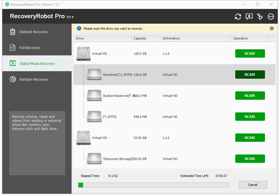The image size is (280, 196).
Task: Click the 548.0 MB capacity value
Action: tap(140, 117)
